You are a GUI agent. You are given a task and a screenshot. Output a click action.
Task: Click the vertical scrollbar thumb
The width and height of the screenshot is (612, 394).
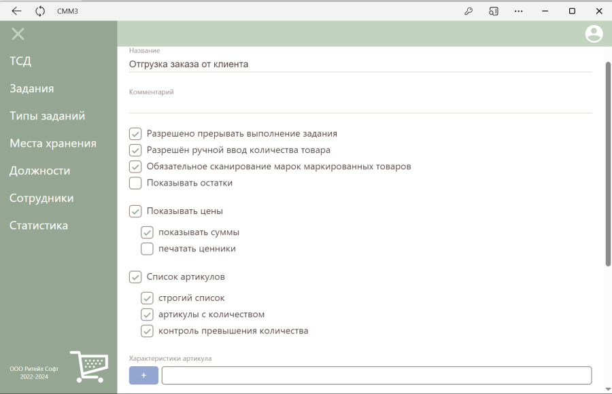point(608,164)
